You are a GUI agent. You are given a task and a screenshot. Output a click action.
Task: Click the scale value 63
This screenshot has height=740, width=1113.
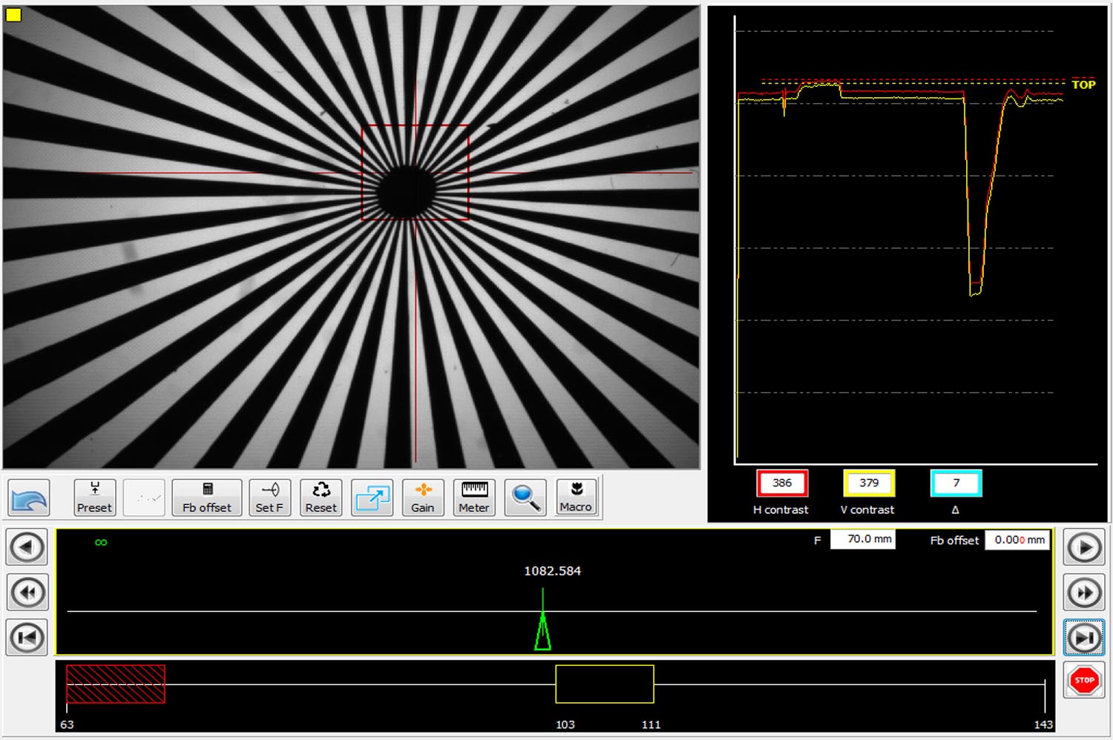(67, 724)
